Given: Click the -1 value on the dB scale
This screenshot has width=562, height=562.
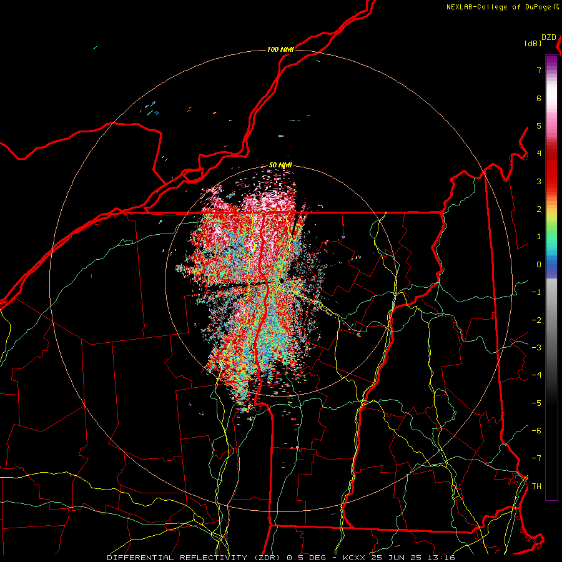Looking at the screenshot, I should 536,292.
